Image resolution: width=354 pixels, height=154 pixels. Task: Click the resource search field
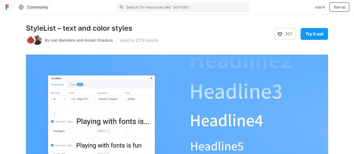pos(183,7)
